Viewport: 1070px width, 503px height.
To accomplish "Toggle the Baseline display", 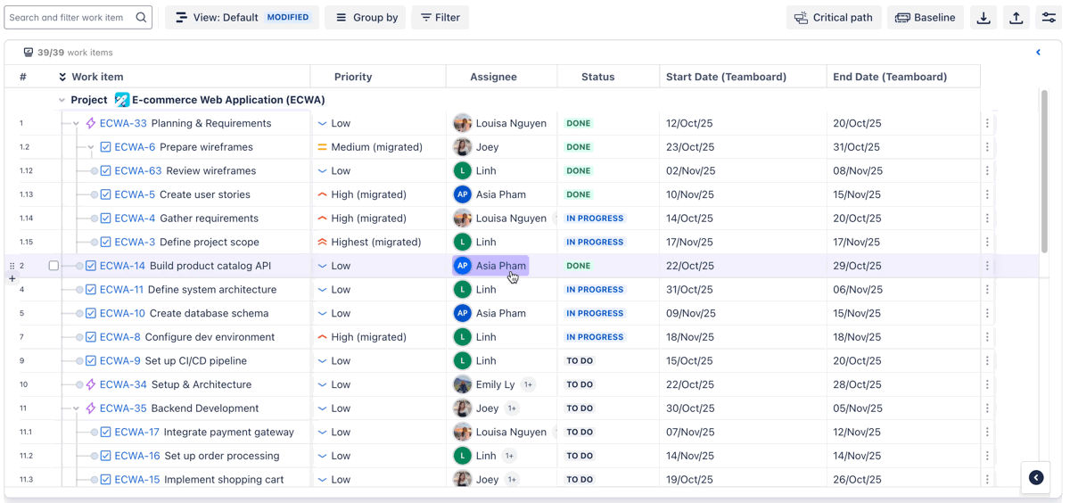I will 925,18.
